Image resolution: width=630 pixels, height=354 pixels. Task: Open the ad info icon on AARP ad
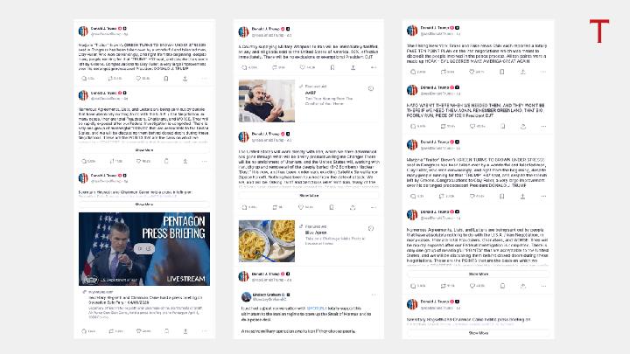tap(371, 88)
